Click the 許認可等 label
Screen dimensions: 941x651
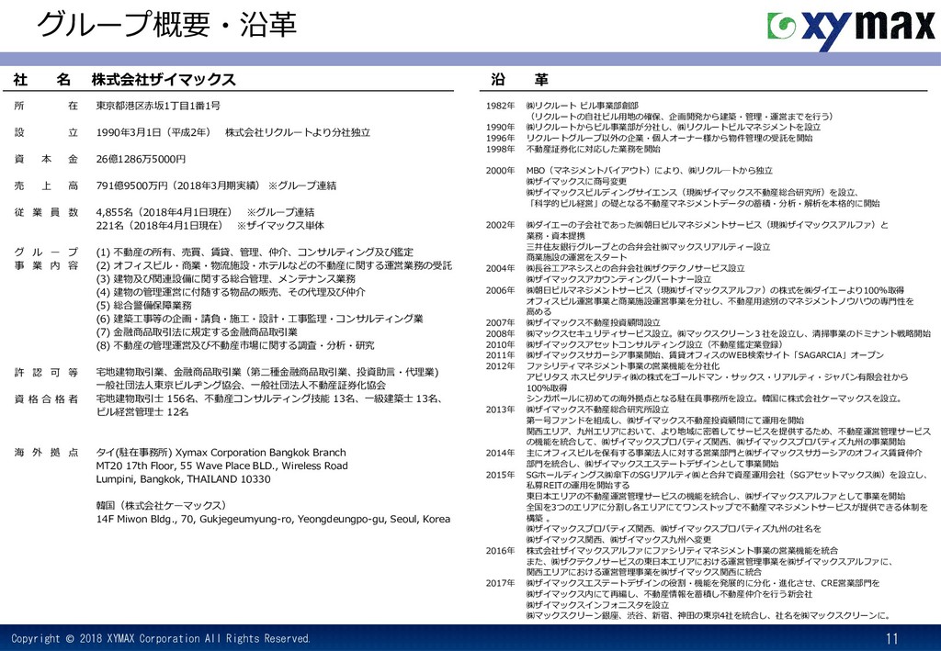[46, 372]
